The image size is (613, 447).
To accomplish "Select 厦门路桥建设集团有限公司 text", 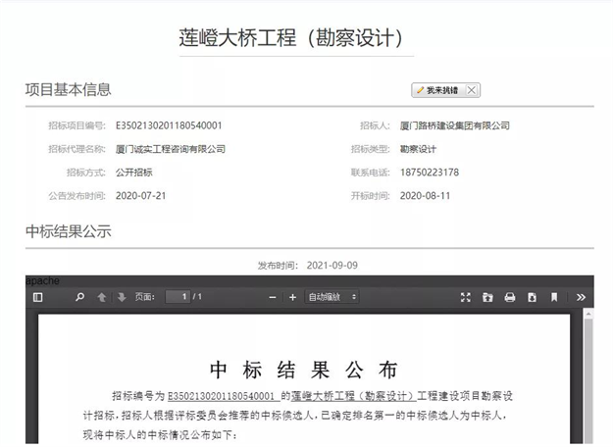I will point(455,125).
